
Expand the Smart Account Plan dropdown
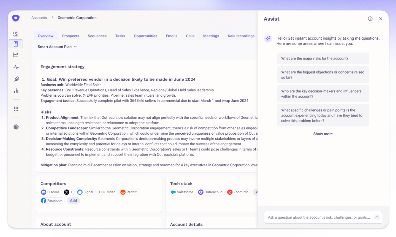pos(57,47)
